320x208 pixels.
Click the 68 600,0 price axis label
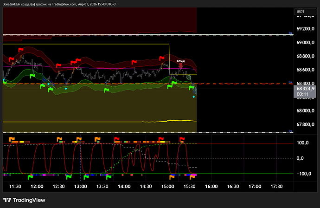(x=305, y=70)
